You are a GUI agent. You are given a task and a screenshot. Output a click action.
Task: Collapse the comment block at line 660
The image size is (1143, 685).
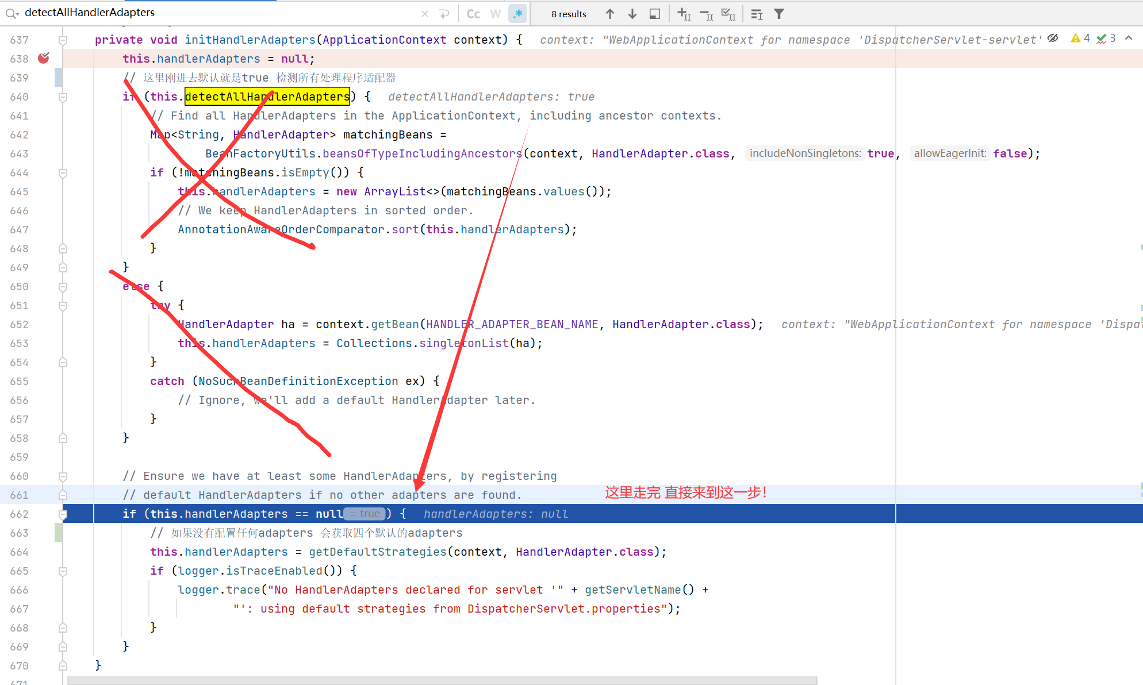(63, 476)
